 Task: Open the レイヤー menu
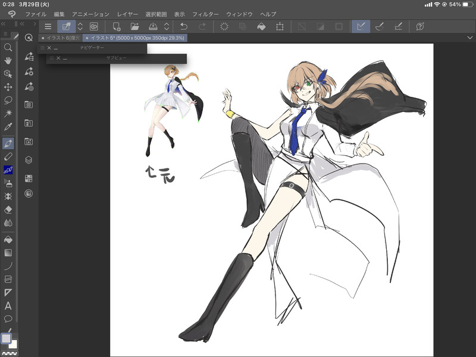(x=127, y=14)
